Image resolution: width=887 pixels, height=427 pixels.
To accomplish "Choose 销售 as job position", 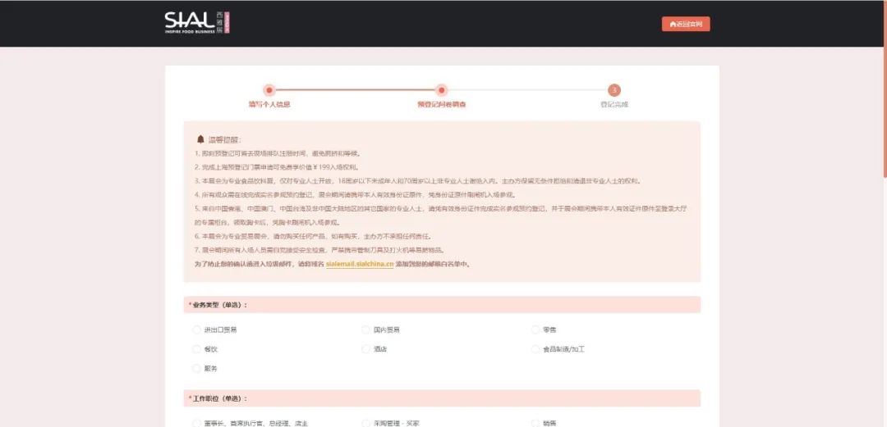I will [536, 423].
